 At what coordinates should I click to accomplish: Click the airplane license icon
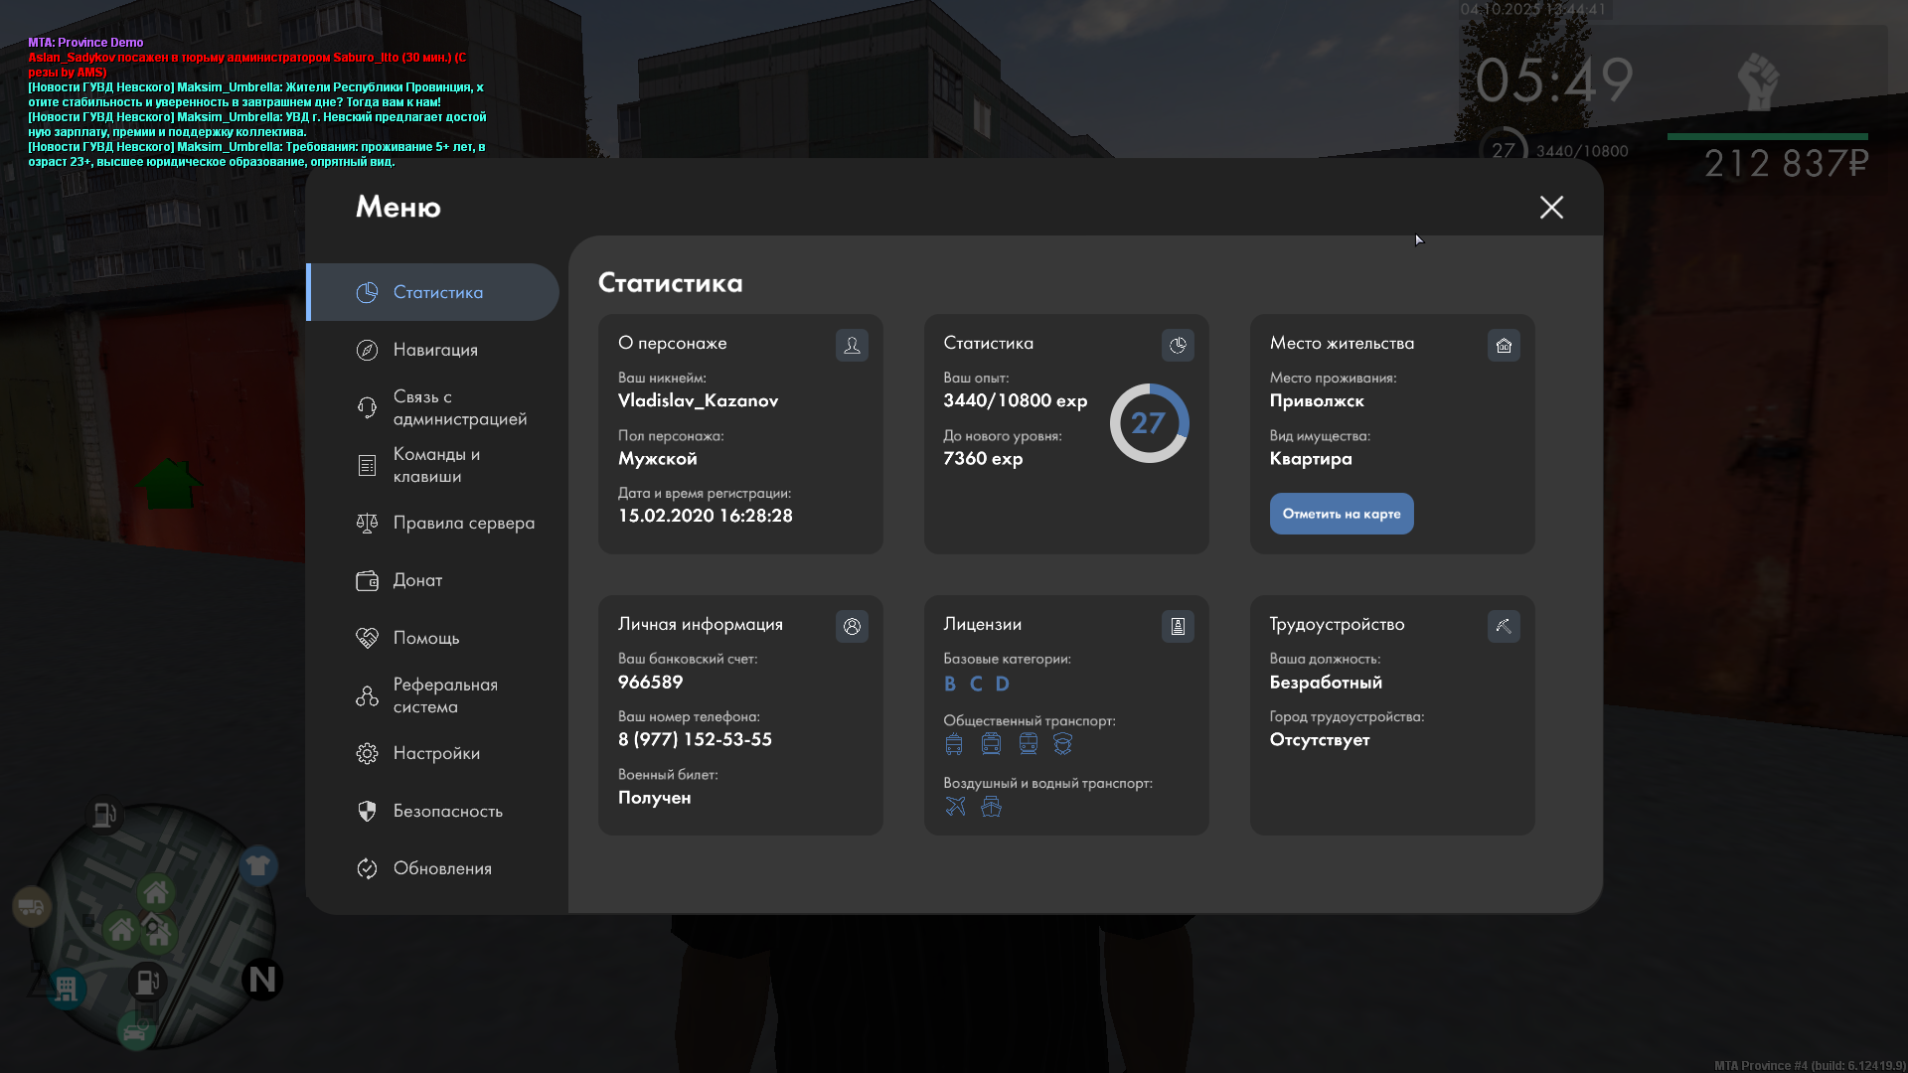(x=955, y=806)
